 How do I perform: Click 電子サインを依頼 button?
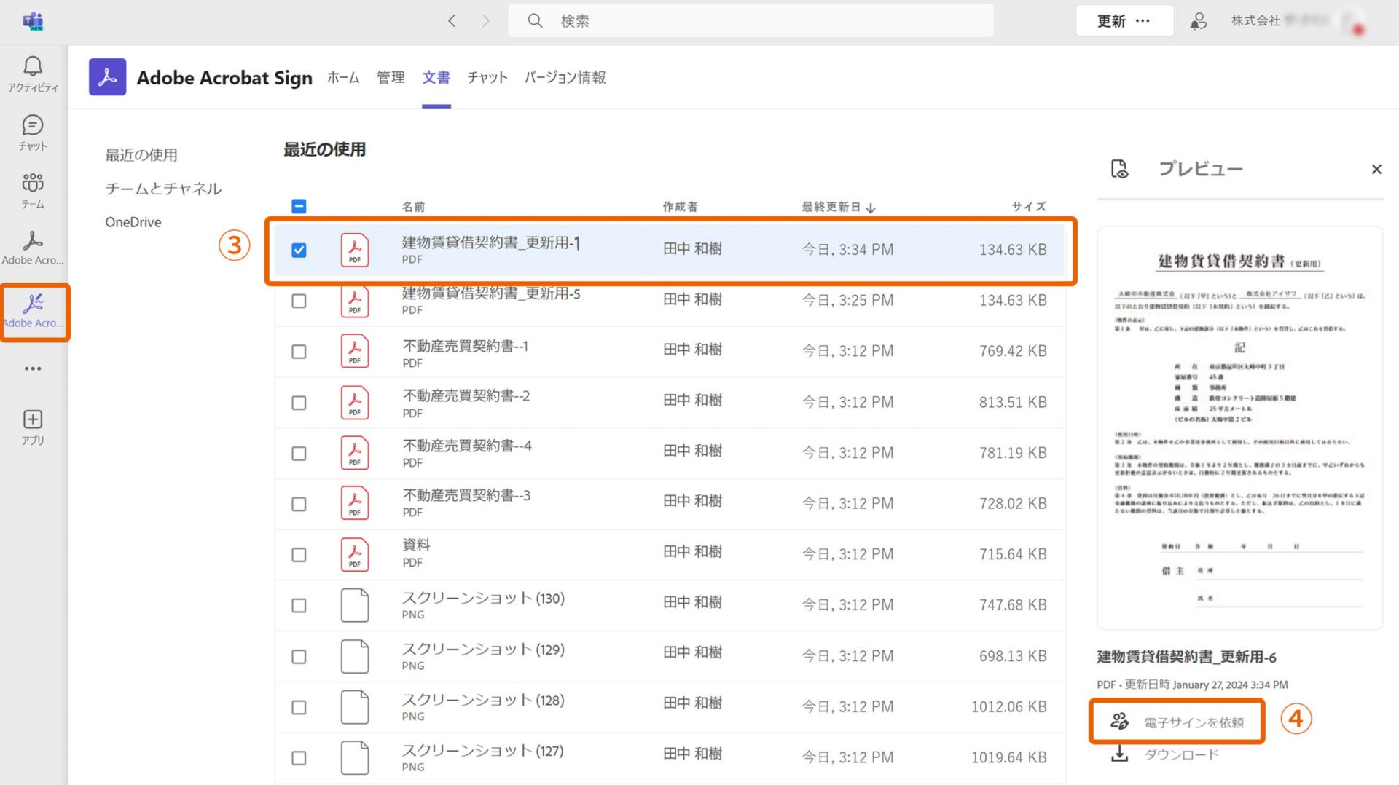1177,722
